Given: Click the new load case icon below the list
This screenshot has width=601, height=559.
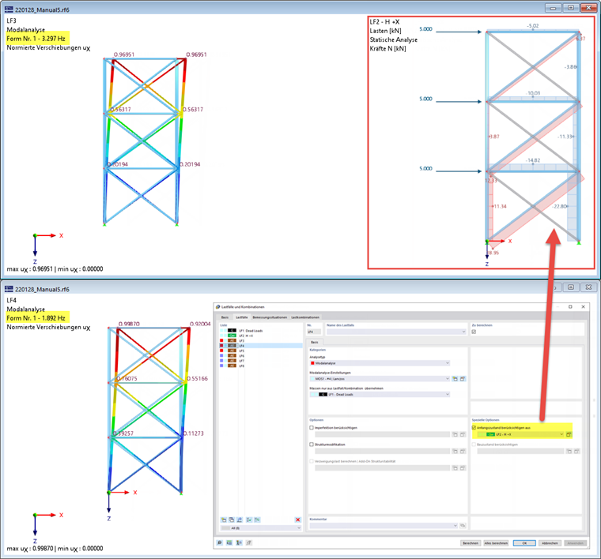Looking at the screenshot, I should point(224,520).
